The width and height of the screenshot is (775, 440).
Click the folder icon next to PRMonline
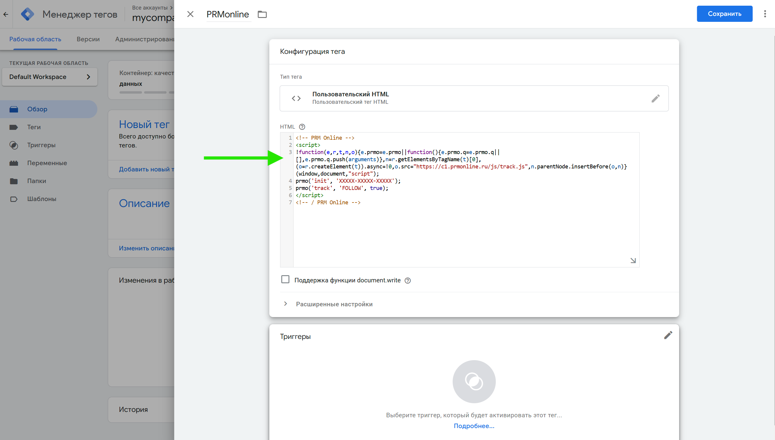tap(262, 14)
